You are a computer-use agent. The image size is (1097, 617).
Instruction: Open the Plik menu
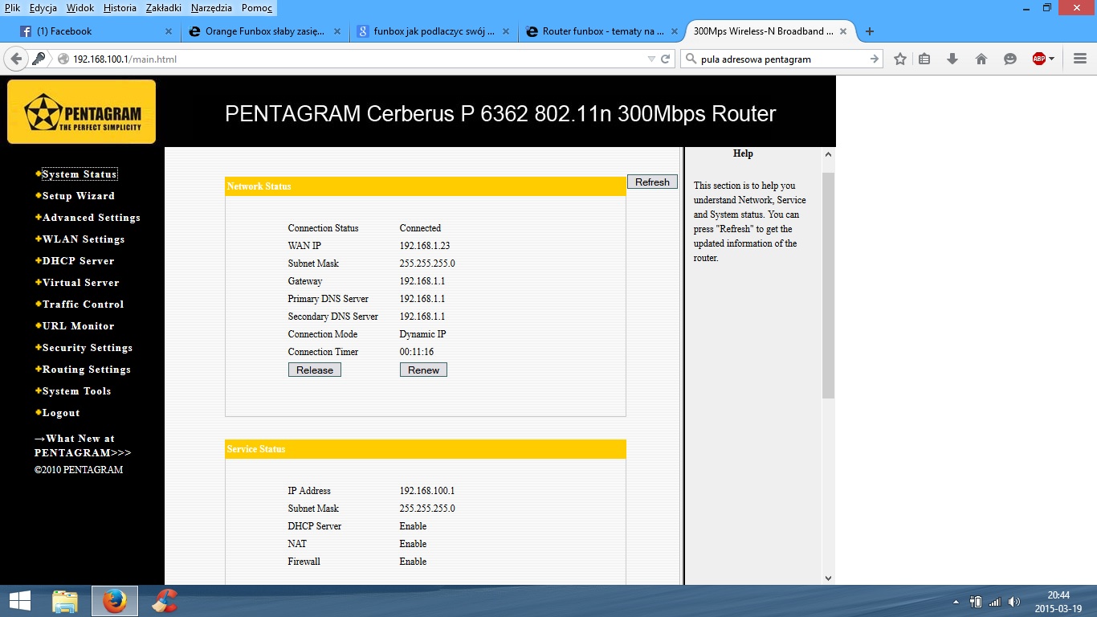[12, 8]
